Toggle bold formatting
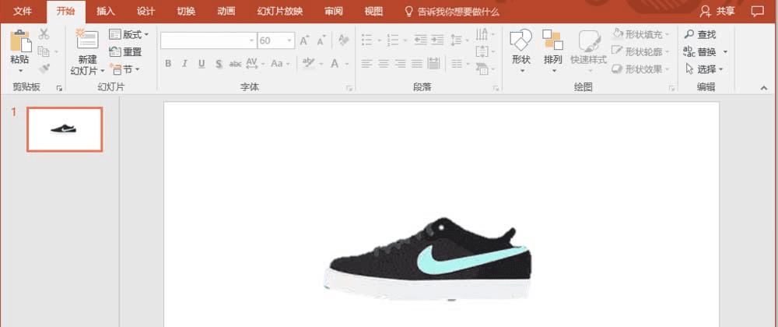 [168, 64]
